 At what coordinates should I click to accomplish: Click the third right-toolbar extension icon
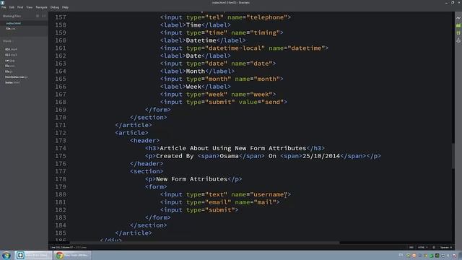click(x=458, y=33)
